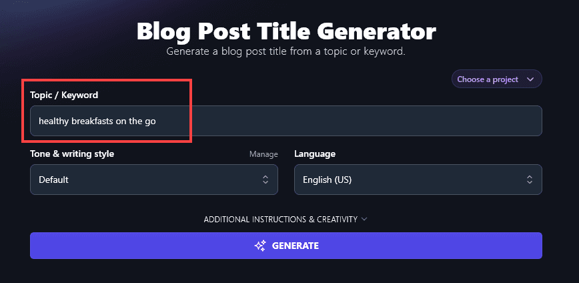Image resolution: width=579 pixels, height=283 pixels.
Task: Click the chevron beside Choose a project
Action: tap(530, 79)
